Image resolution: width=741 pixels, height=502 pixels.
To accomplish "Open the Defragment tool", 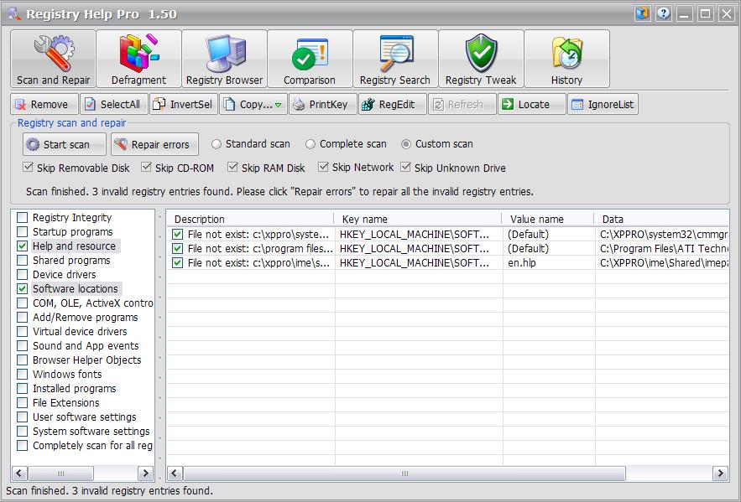I will pos(139,59).
